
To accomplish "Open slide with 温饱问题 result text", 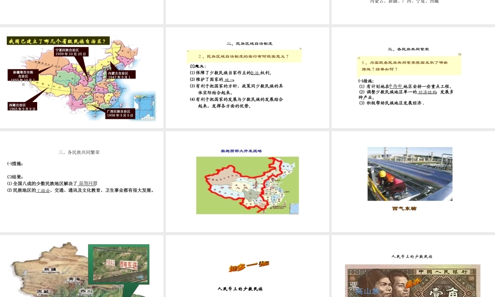I will pyautogui.click(x=82, y=182).
